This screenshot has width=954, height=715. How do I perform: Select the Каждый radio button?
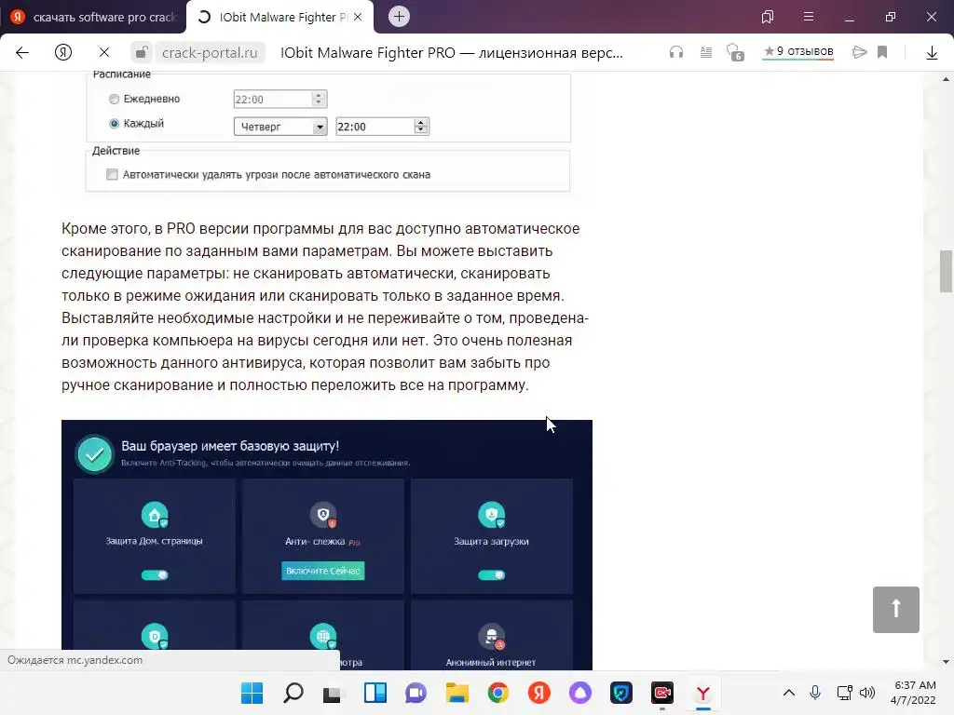114,124
